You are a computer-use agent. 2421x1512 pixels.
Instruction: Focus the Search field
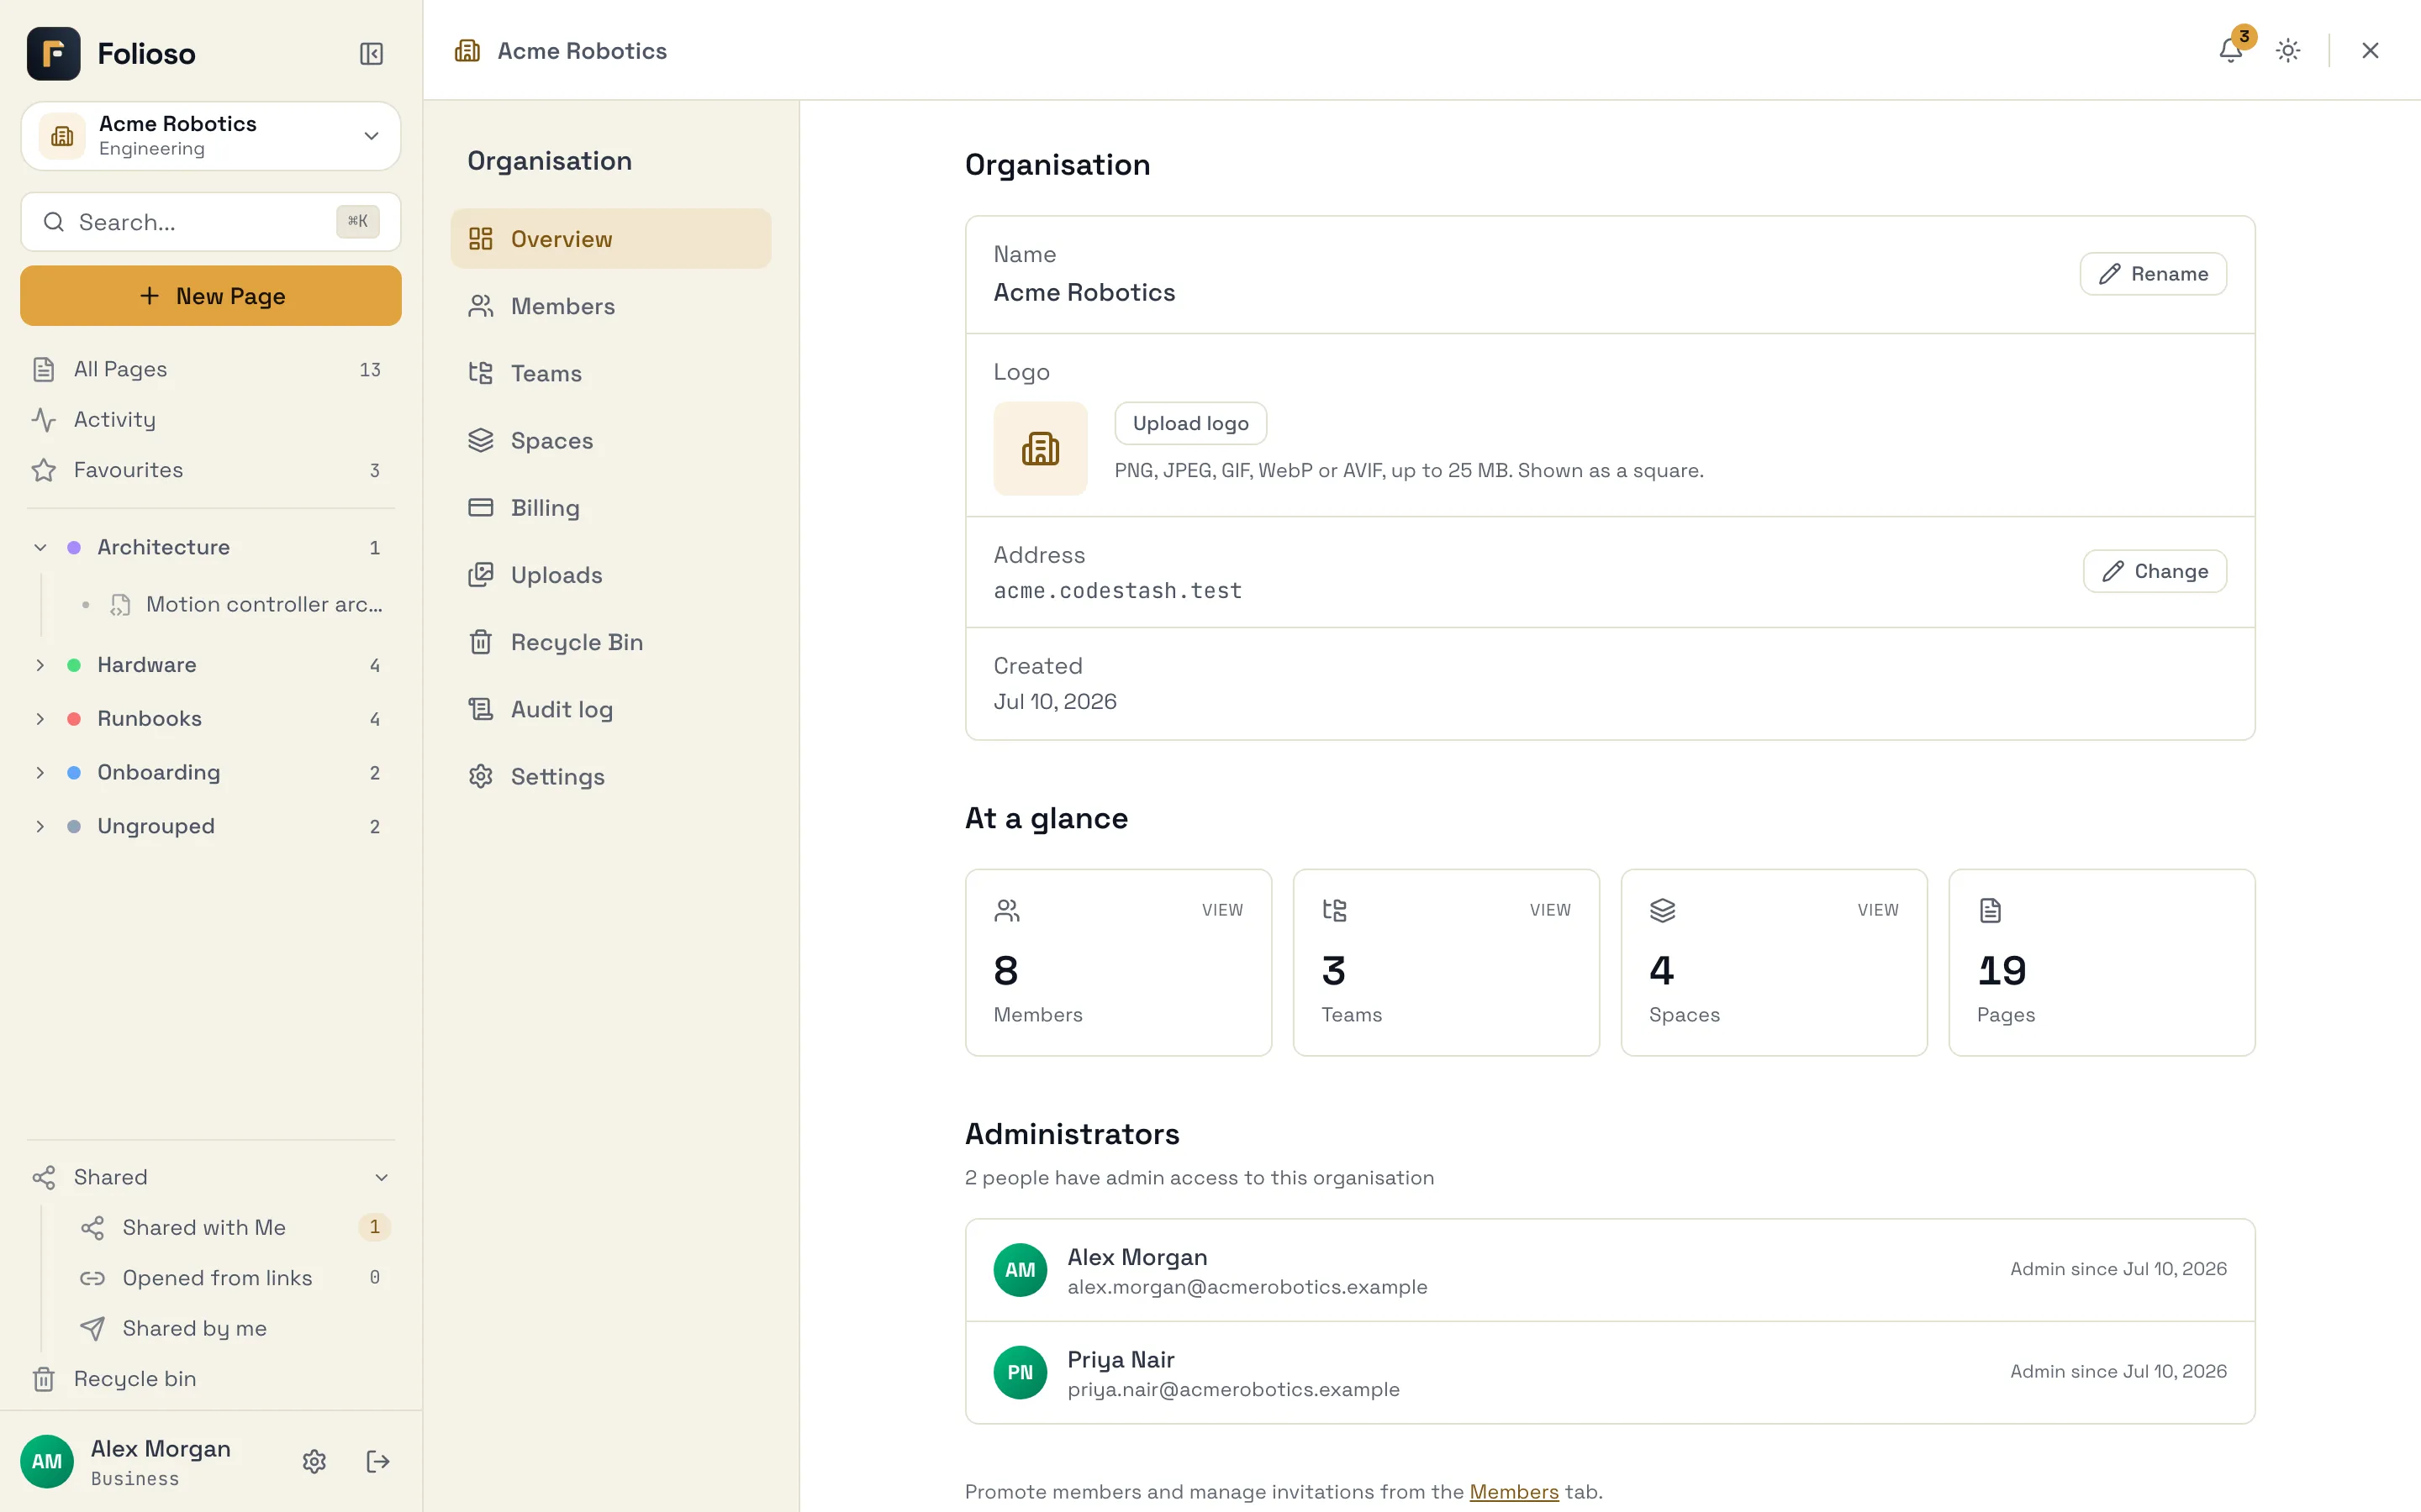pyautogui.click(x=211, y=222)
